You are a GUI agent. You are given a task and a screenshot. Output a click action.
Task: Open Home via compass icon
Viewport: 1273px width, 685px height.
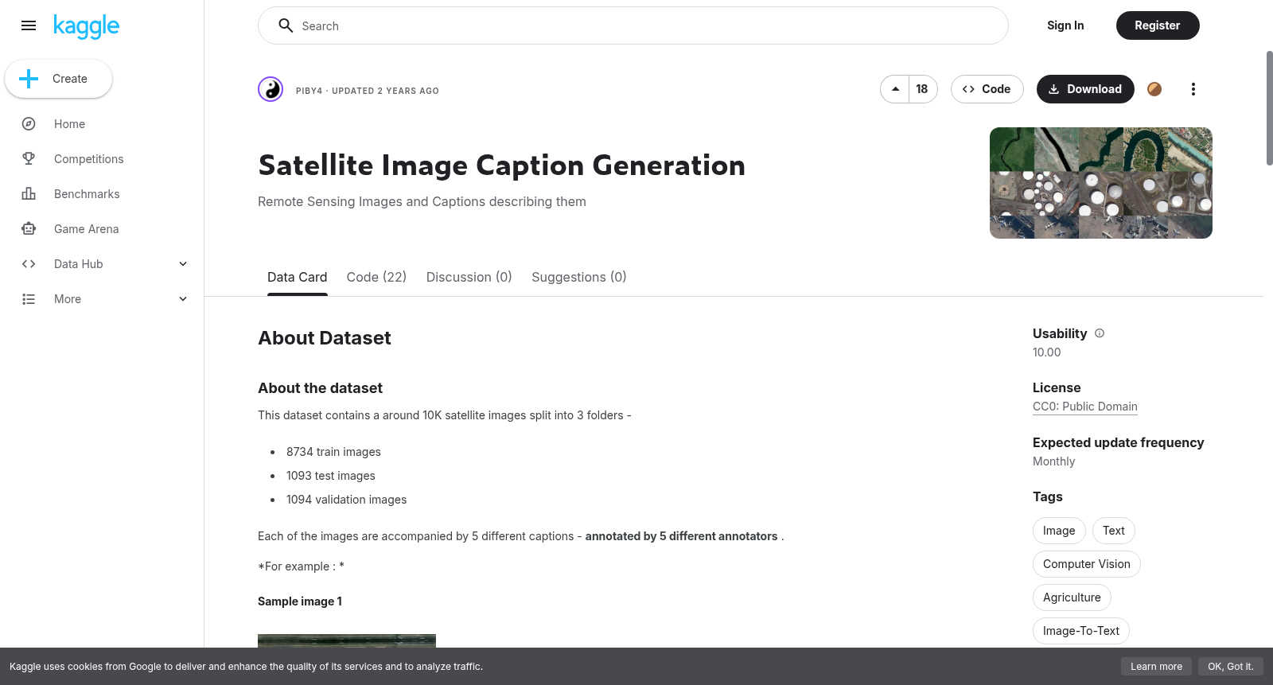coord(29,124)
